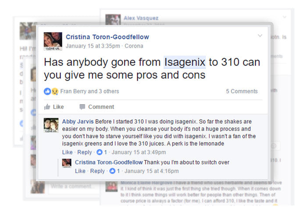The image size is (307, 211).
Task: Open the Abby Jarvis name link
Action: pyautogui.click(x=78, y=122)
